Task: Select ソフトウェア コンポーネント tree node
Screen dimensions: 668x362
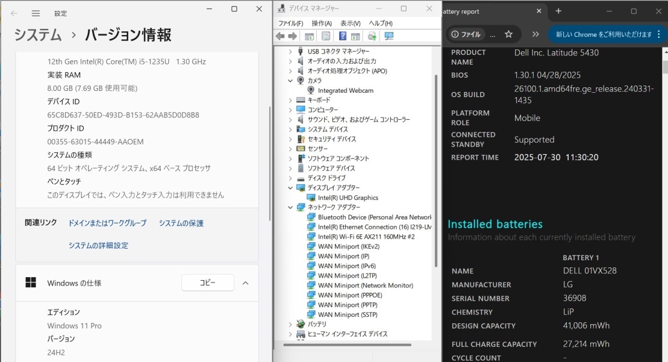Action: (x=339, y=158)
